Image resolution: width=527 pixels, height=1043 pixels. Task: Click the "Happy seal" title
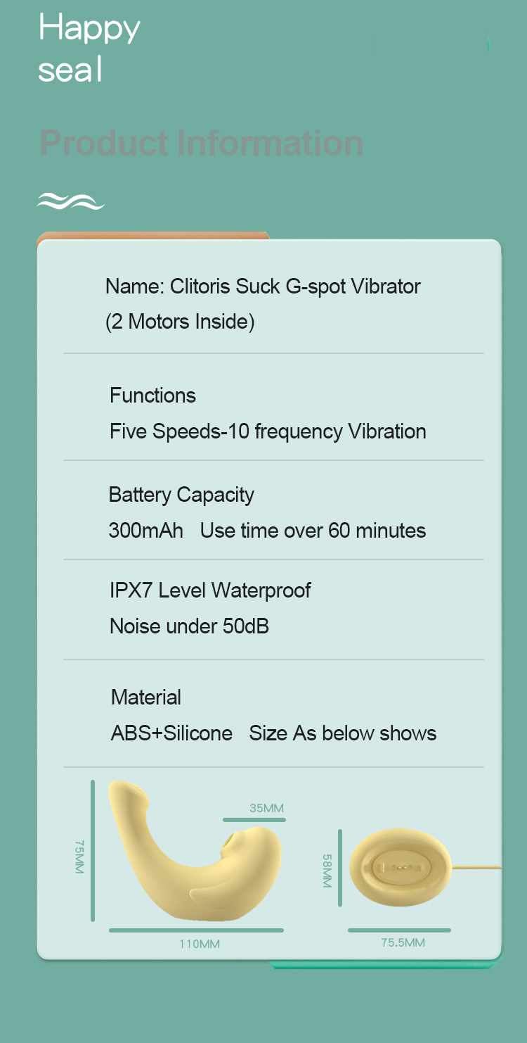point(89,49)
